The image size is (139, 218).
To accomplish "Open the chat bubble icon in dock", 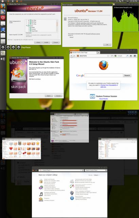I will (x=3, y=24).
